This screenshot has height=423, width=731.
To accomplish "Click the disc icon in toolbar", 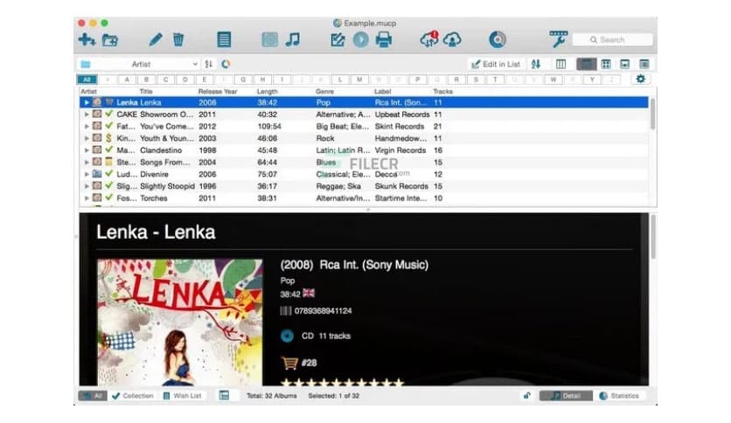I will (x=498, y=39).
